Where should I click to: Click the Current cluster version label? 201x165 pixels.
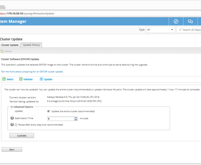click(23, 97)
